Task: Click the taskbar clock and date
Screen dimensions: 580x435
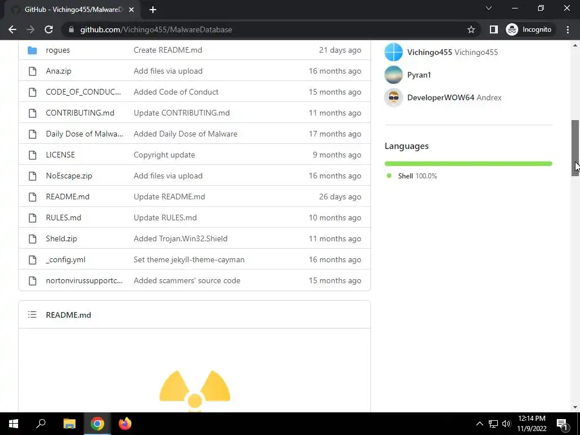Action: coord(531,424)
